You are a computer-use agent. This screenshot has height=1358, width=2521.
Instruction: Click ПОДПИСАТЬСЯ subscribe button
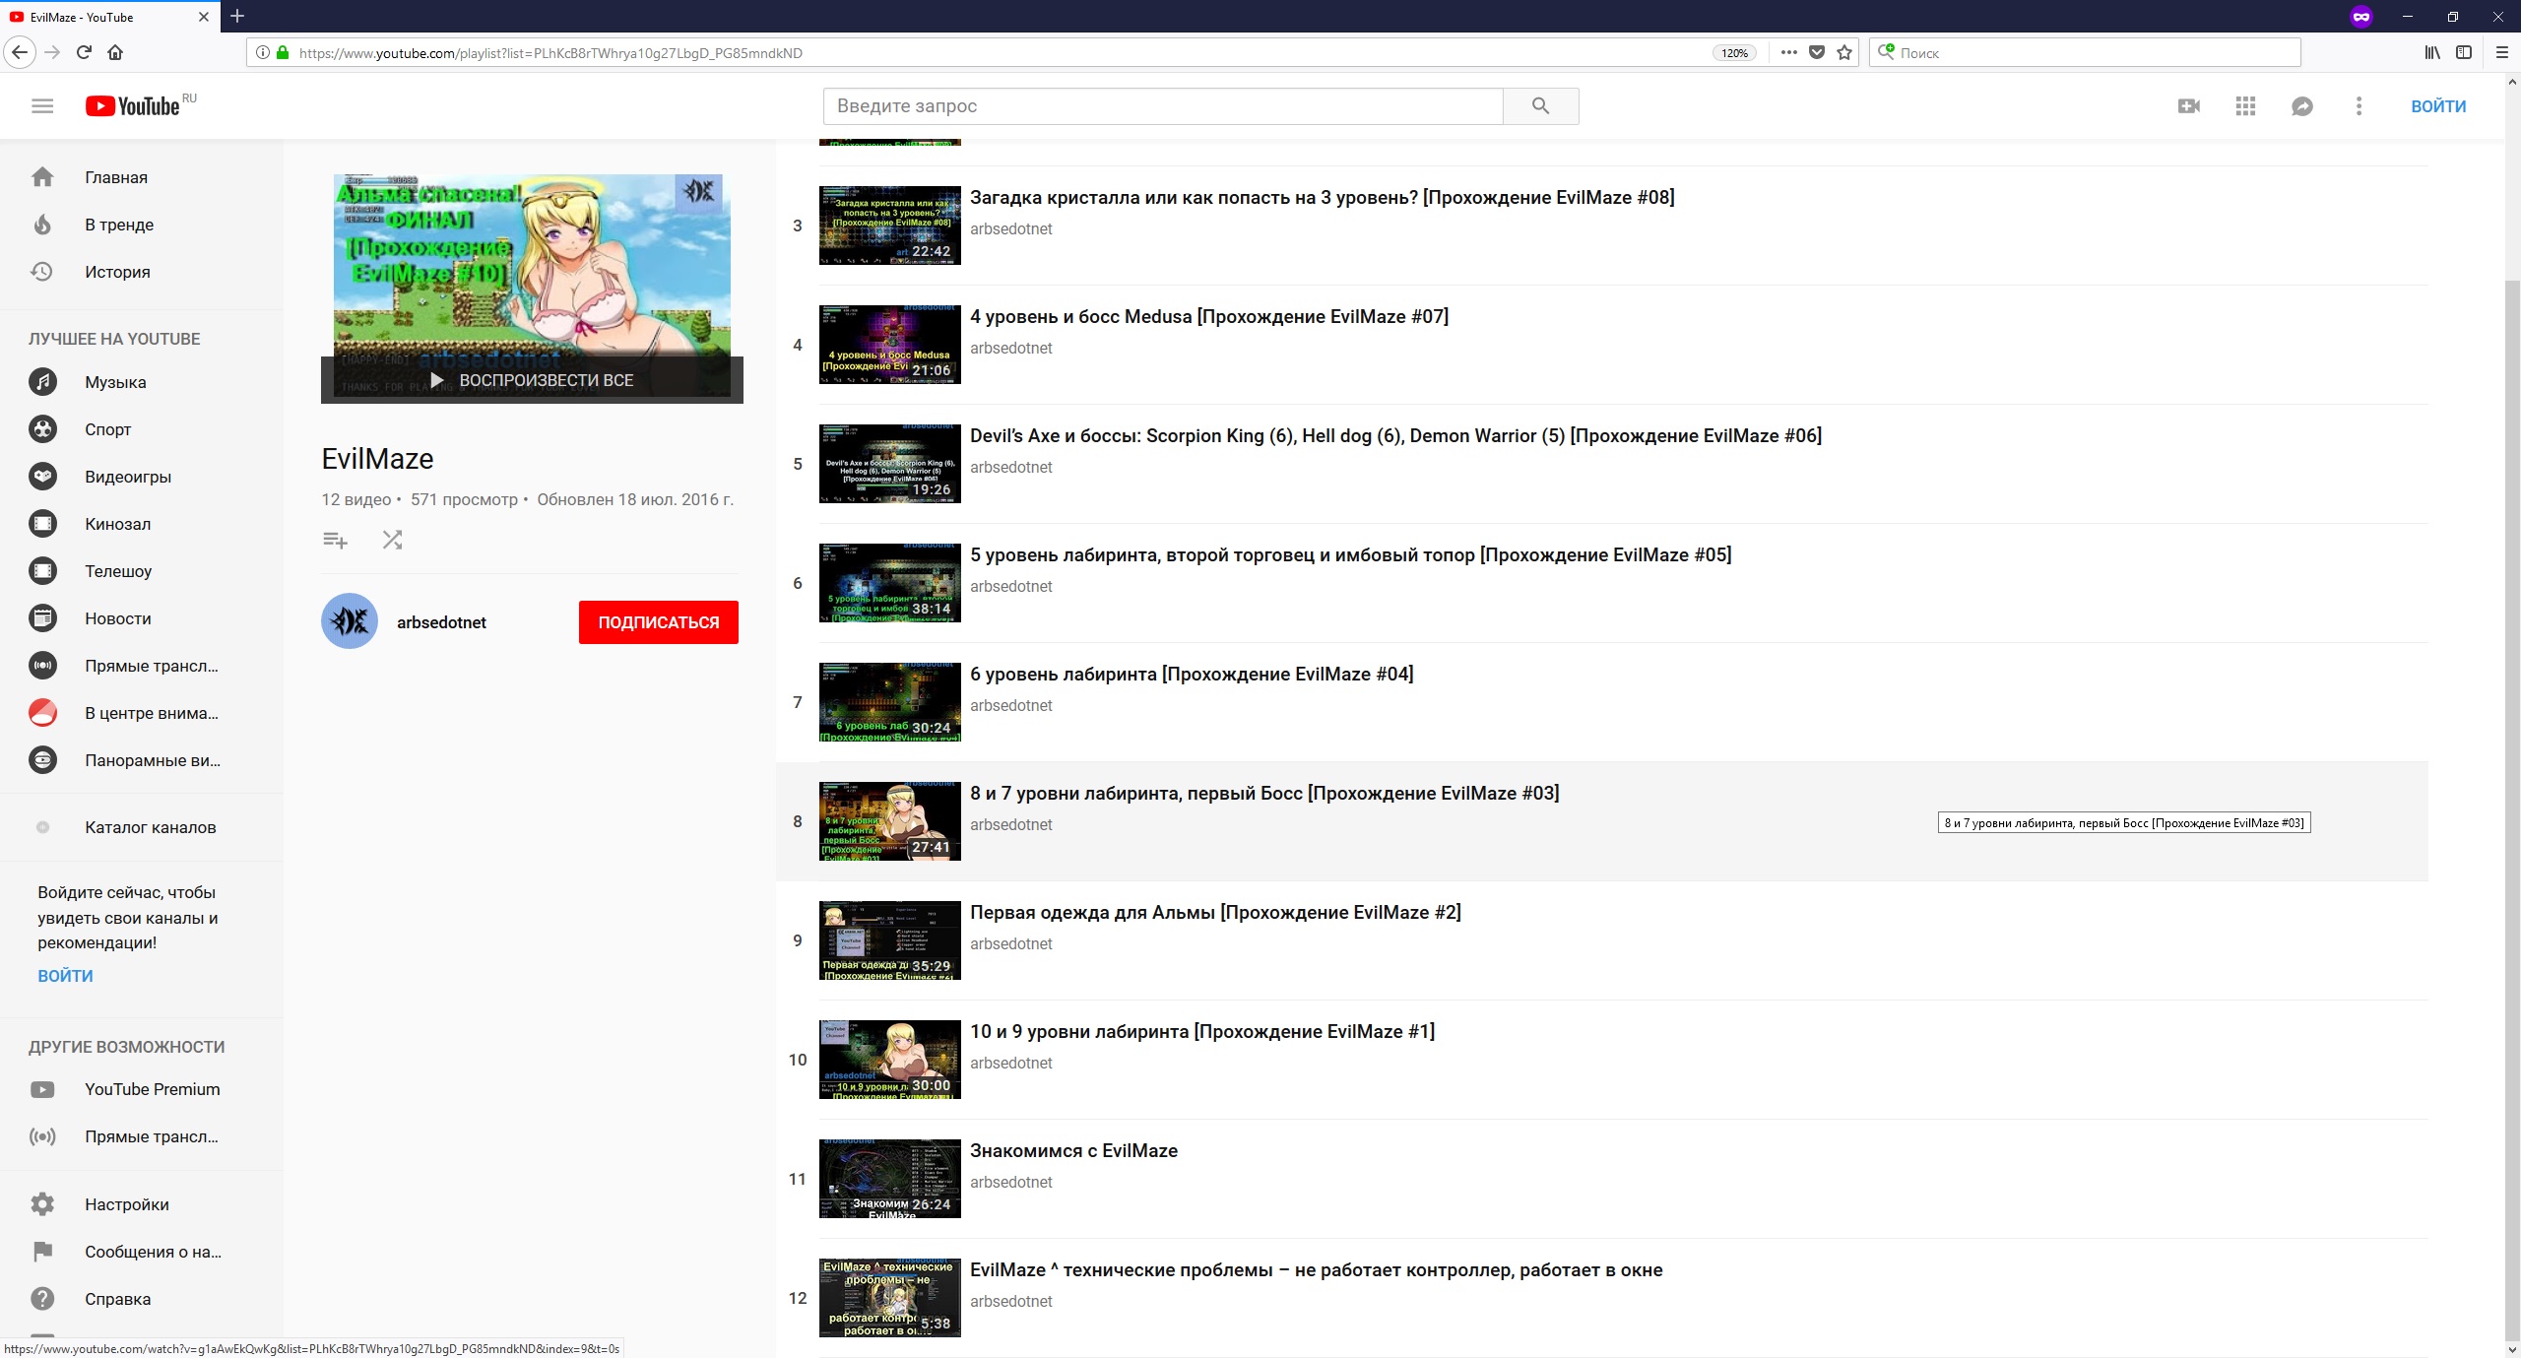click(659, 622)
